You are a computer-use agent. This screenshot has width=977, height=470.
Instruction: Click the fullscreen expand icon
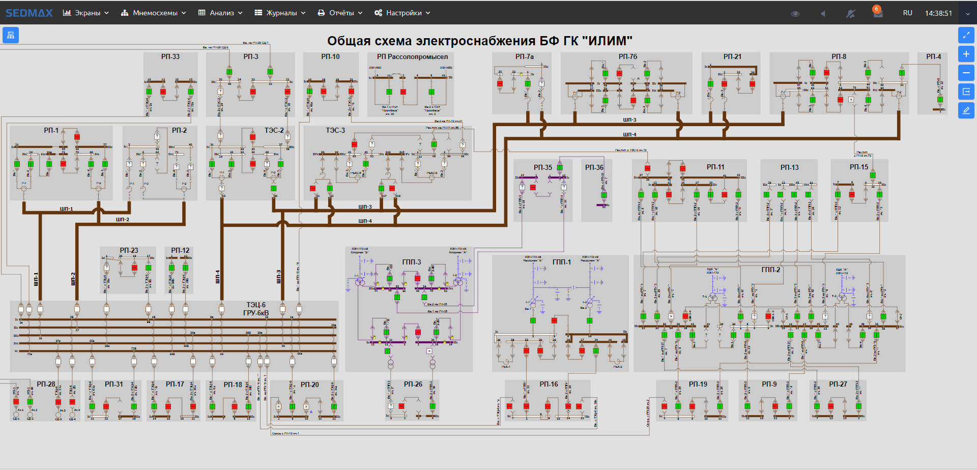coord(966,35)
